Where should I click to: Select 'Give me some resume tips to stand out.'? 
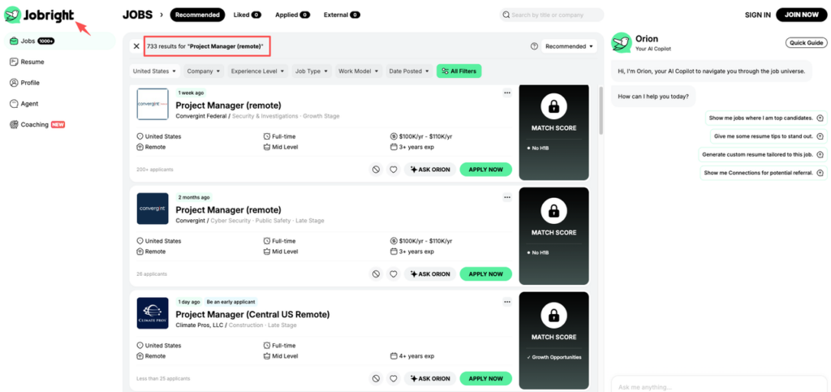[769, 136]
